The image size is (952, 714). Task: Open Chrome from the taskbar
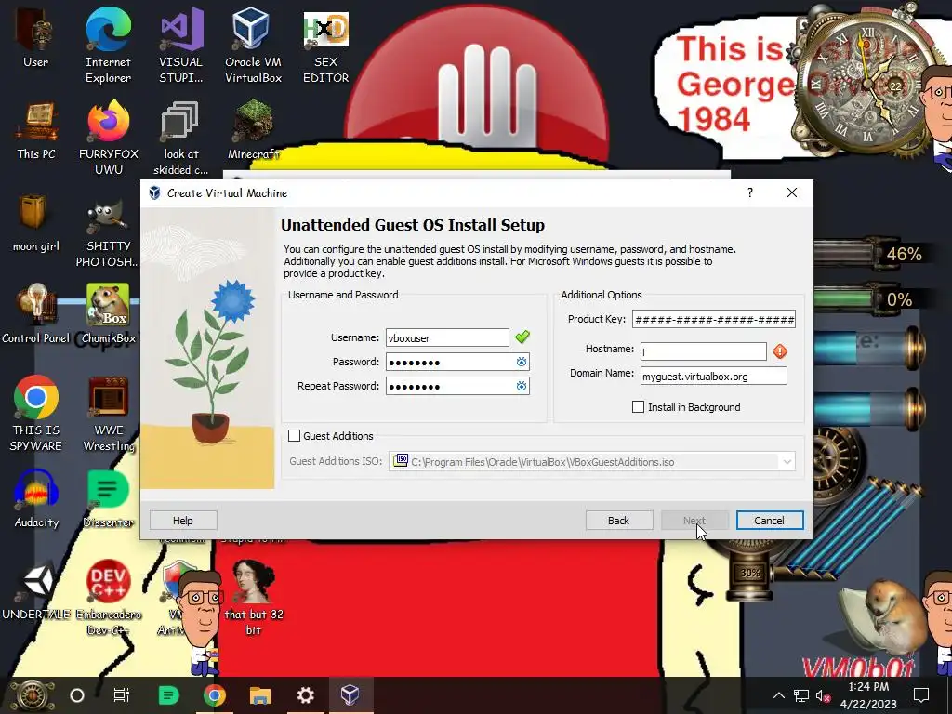pos(215,694)
